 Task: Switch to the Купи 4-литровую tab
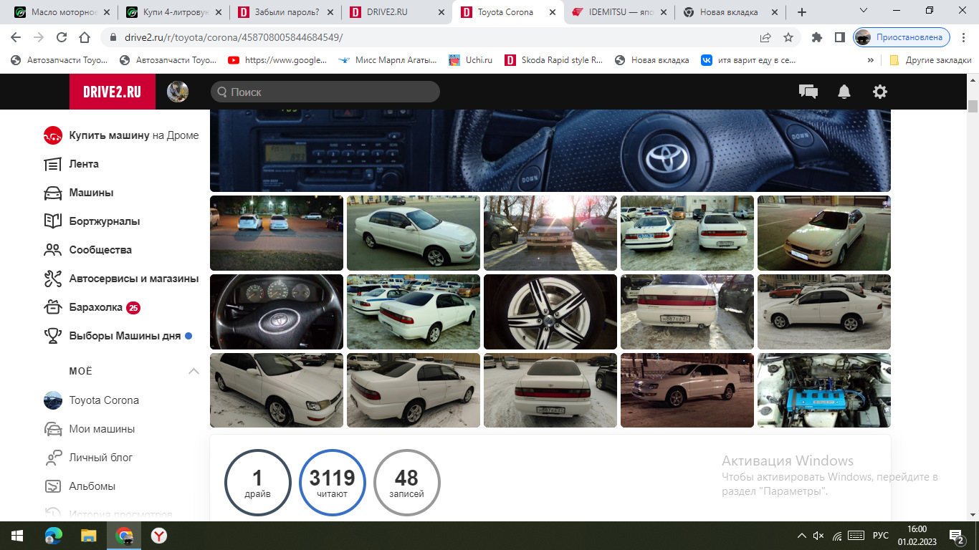click(x=173, y=12)
